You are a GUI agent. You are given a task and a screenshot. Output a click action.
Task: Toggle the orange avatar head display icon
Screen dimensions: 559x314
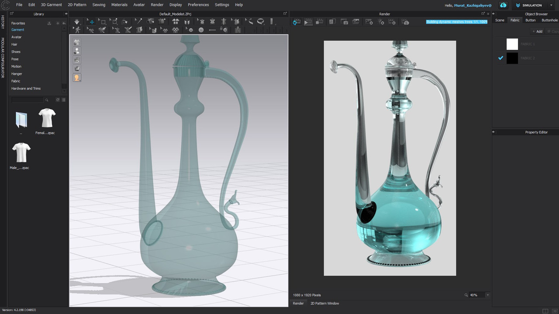pyautogui.click(x=77, y=78)
